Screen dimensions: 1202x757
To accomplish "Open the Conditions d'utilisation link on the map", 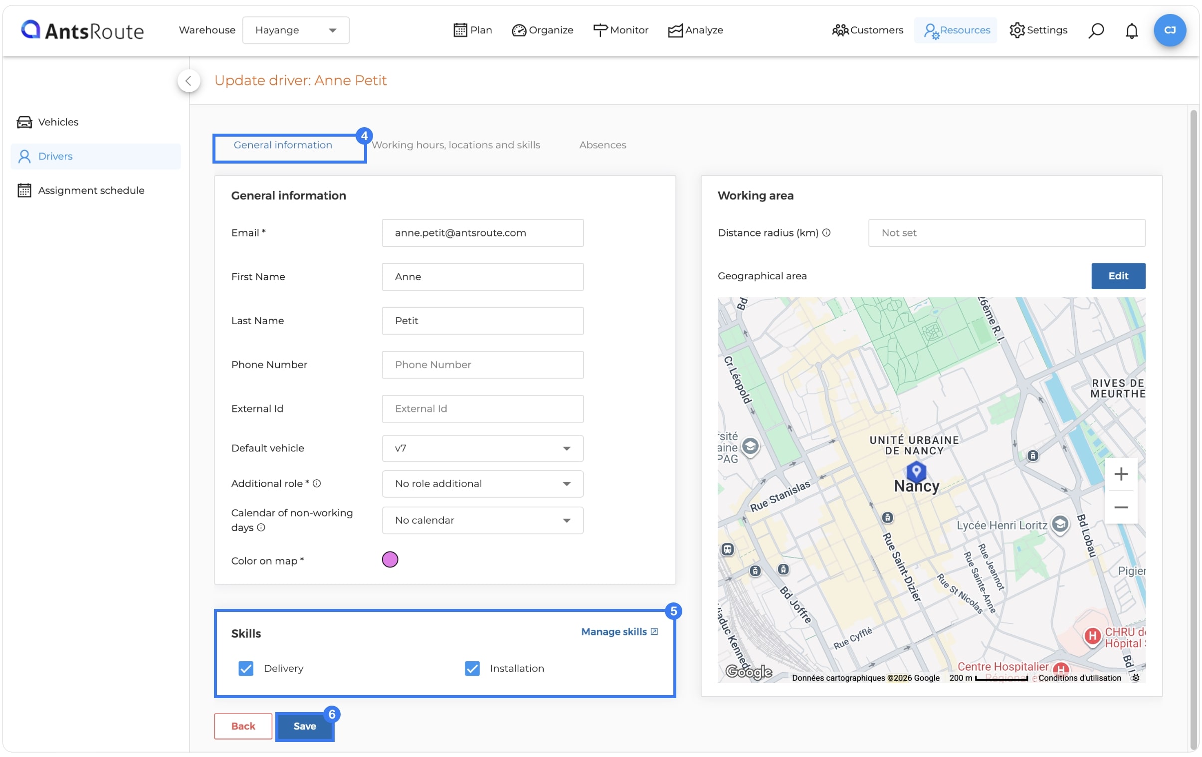I will [1080, 678].
